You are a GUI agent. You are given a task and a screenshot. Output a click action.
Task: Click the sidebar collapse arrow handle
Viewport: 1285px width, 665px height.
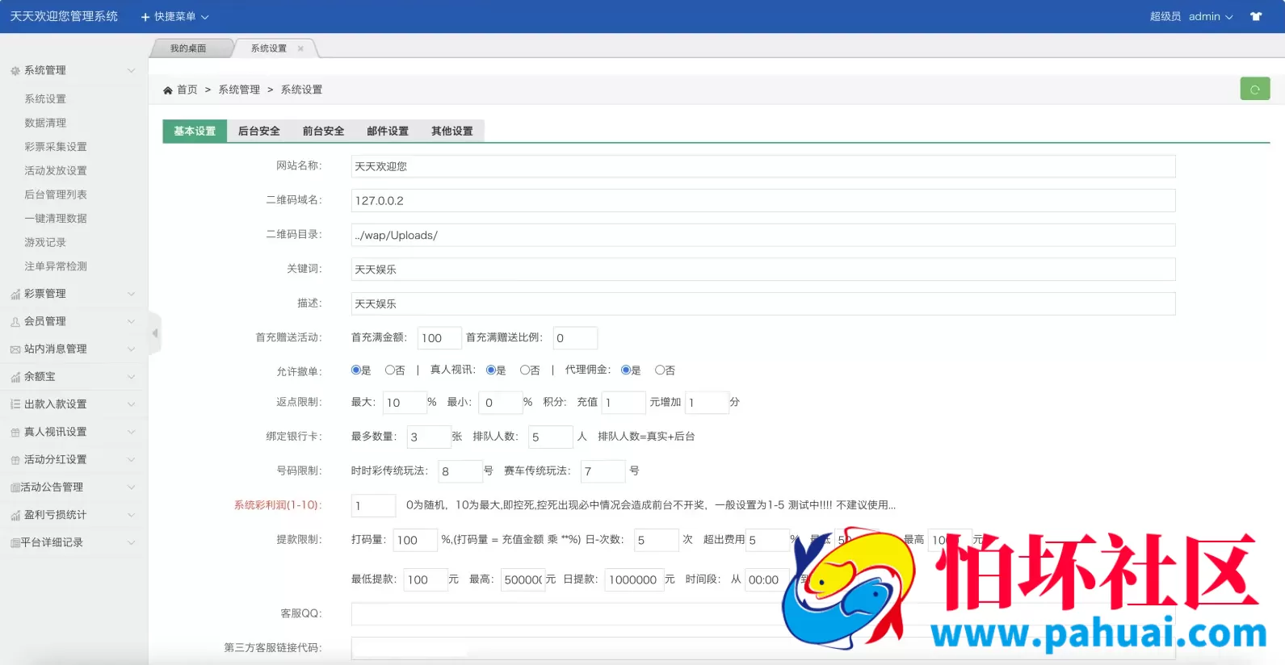pyautogui.click(x=155, y=332)
